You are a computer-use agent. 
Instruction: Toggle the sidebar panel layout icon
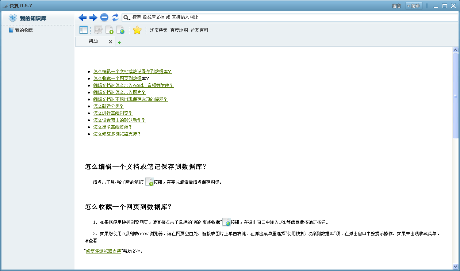(x=84, y=30)
